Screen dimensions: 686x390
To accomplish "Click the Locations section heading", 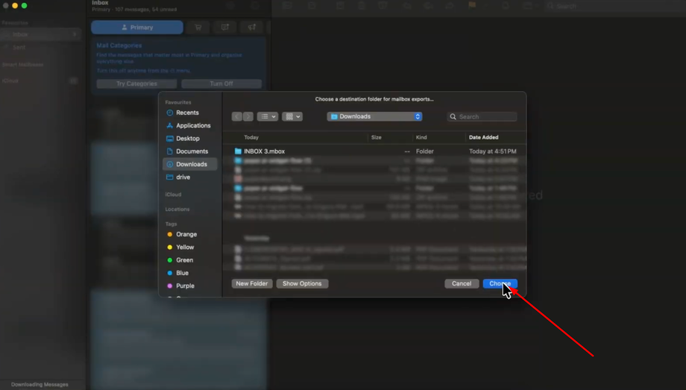I will click(177, 210).
